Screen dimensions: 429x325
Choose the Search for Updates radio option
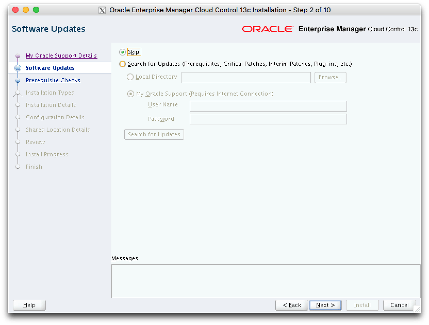[x=123, y=64]
